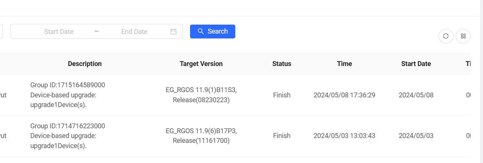Click the Target Version column header
The height and width of the screenshot is (163, 483).
(201, 64)
